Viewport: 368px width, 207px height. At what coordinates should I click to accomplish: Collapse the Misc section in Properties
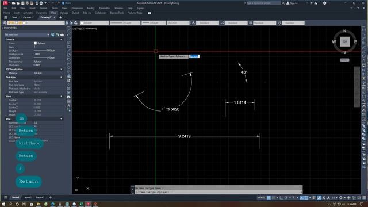(62, 119)
